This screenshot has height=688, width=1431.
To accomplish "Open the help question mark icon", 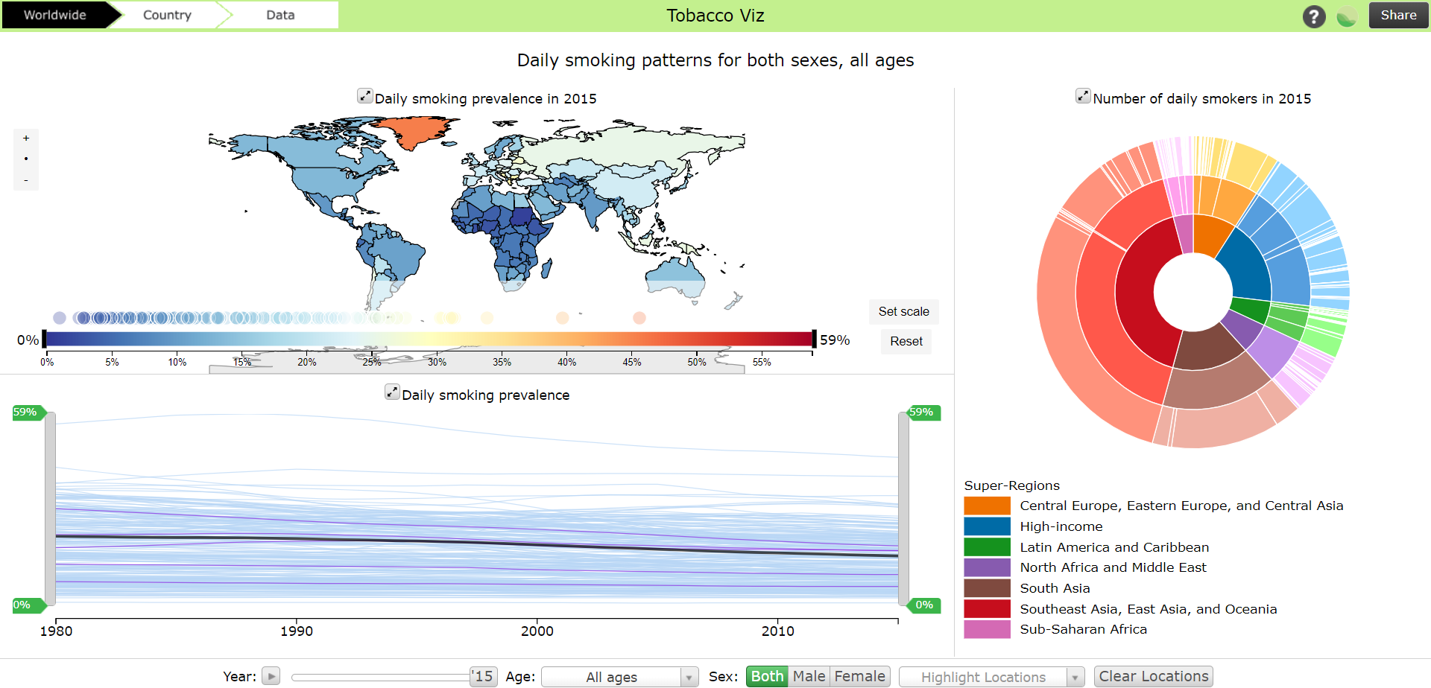I will point(1314,16).
